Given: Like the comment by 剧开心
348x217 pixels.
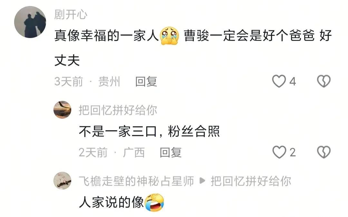Looking at the screenshot, I should [279, 81].
